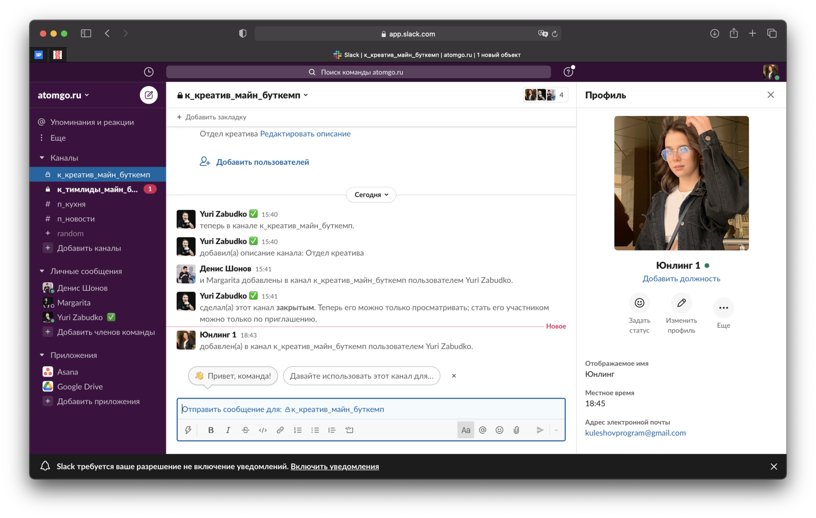Click Добавить каналы
Image resolution: width=816 pixels, height=518 pixels.
click(x=98, y=248)
